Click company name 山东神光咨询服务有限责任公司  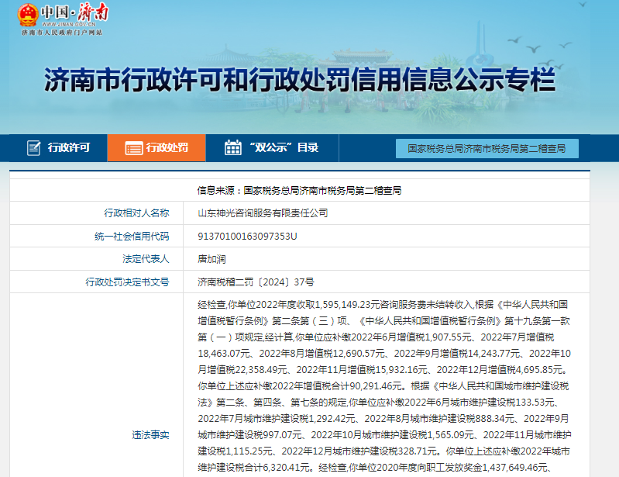[263, 213]
